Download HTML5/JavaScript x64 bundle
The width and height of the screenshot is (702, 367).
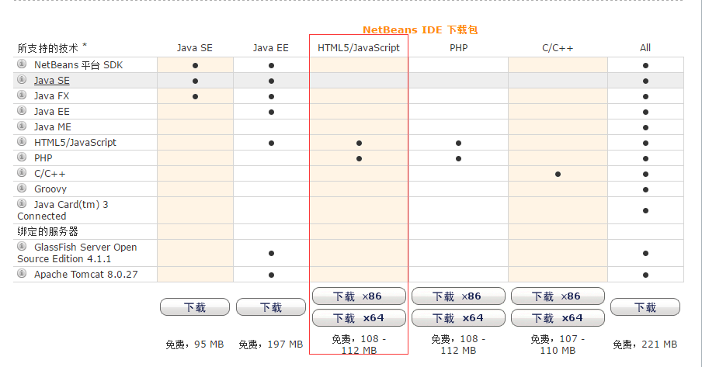pyautogui.click(x=359, y=318)
